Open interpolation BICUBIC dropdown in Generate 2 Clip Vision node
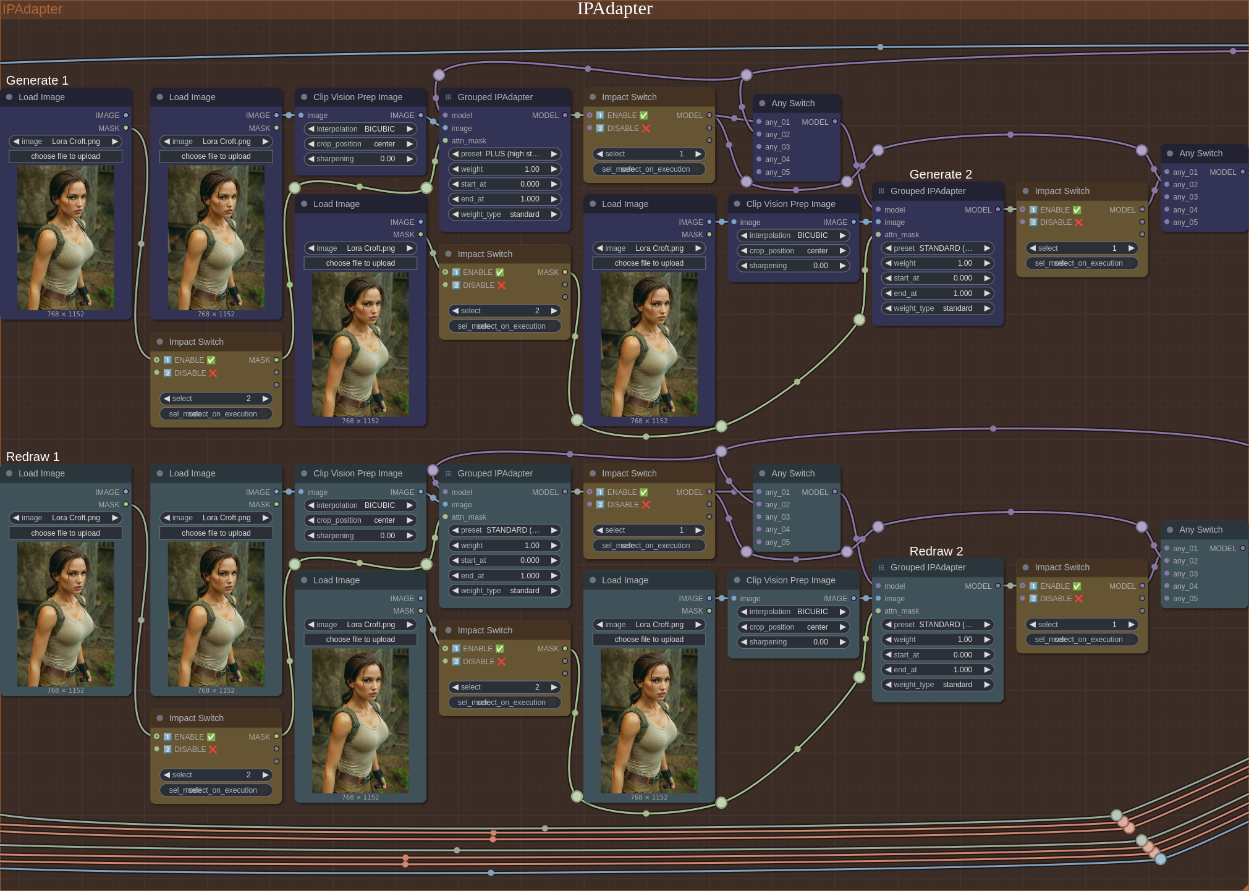The image size is (1249, 891). (793, 235)
